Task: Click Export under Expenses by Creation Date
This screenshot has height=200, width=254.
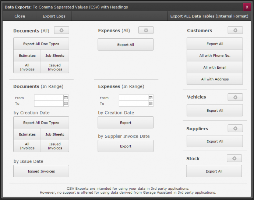Action: click(x=126, y=123)
